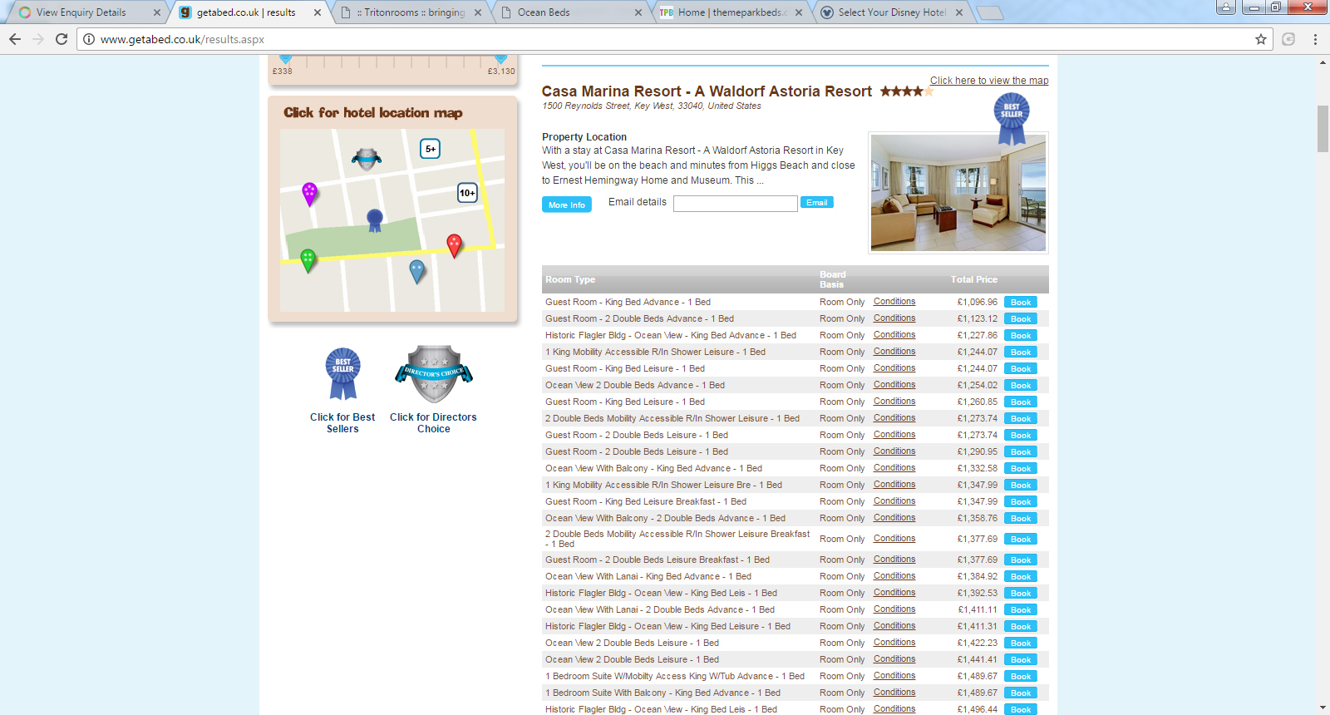Click the red map pin on hotel map
Image resolution: width=1330 pixels, height=715 pixels.
(x=454, y=245)
